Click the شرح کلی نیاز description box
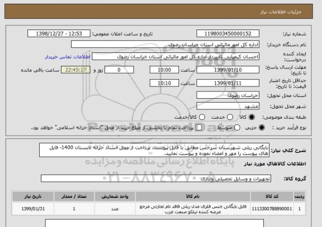Screen dimensions: 322x227 (154, 150)
